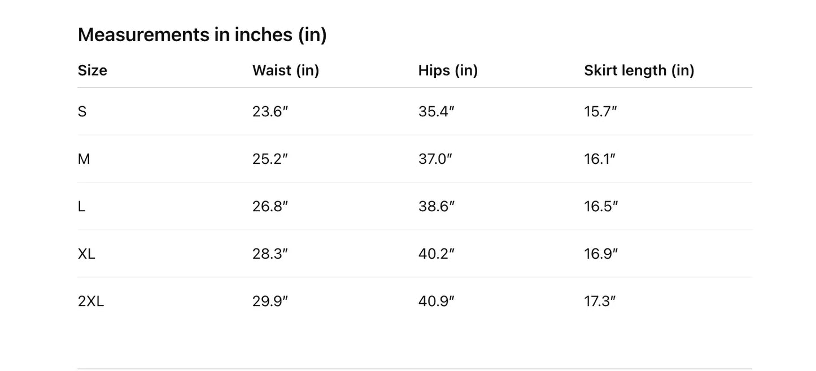Click the 2XL size row label

pyautogui.click(x=91, y=302)
